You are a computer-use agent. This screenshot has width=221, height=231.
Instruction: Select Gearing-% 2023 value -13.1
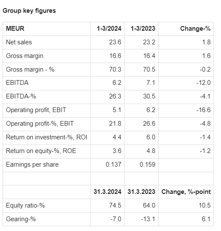[148, 219]
